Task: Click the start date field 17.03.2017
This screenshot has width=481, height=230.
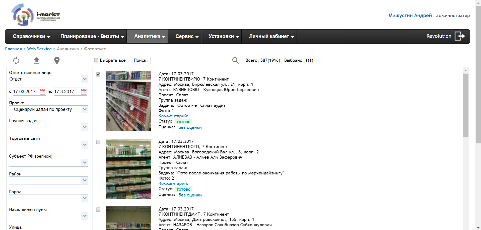Action: [26, 92]
